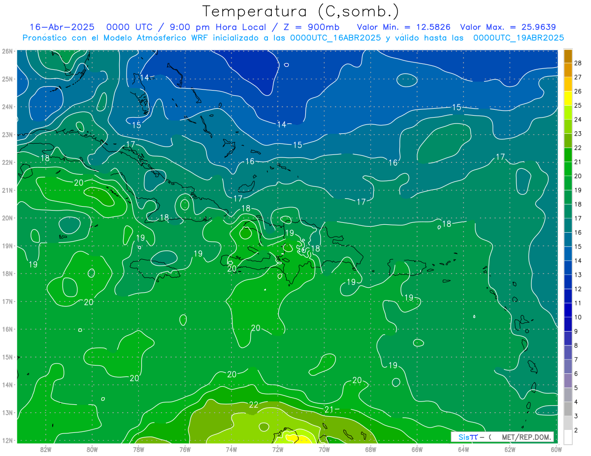Click the longitude label '78W'
The height and width of the screenshot is (456, 591).
tap(138, 449)
